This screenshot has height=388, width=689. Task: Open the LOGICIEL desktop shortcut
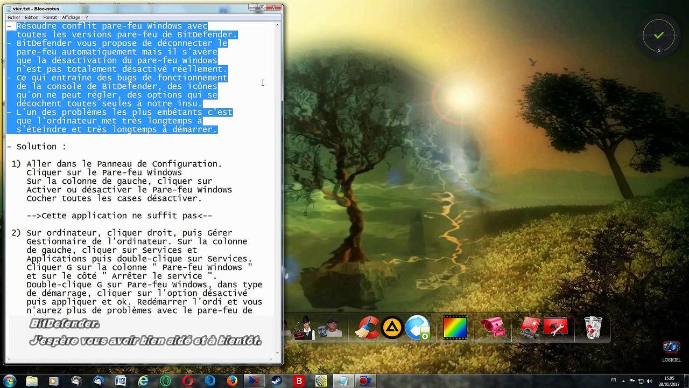671,351
